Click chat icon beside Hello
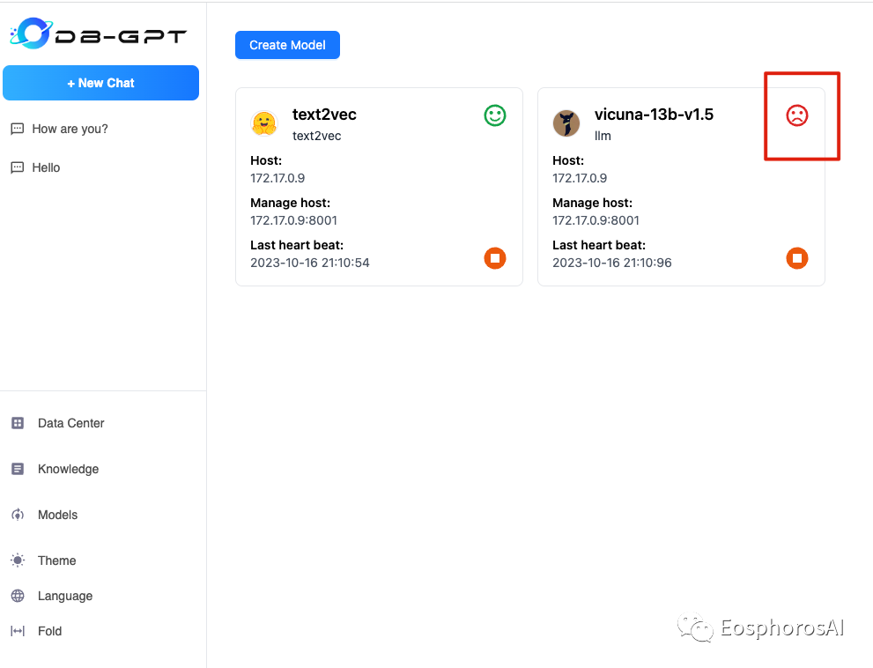 pyautogui.click(x=18, y=167)
